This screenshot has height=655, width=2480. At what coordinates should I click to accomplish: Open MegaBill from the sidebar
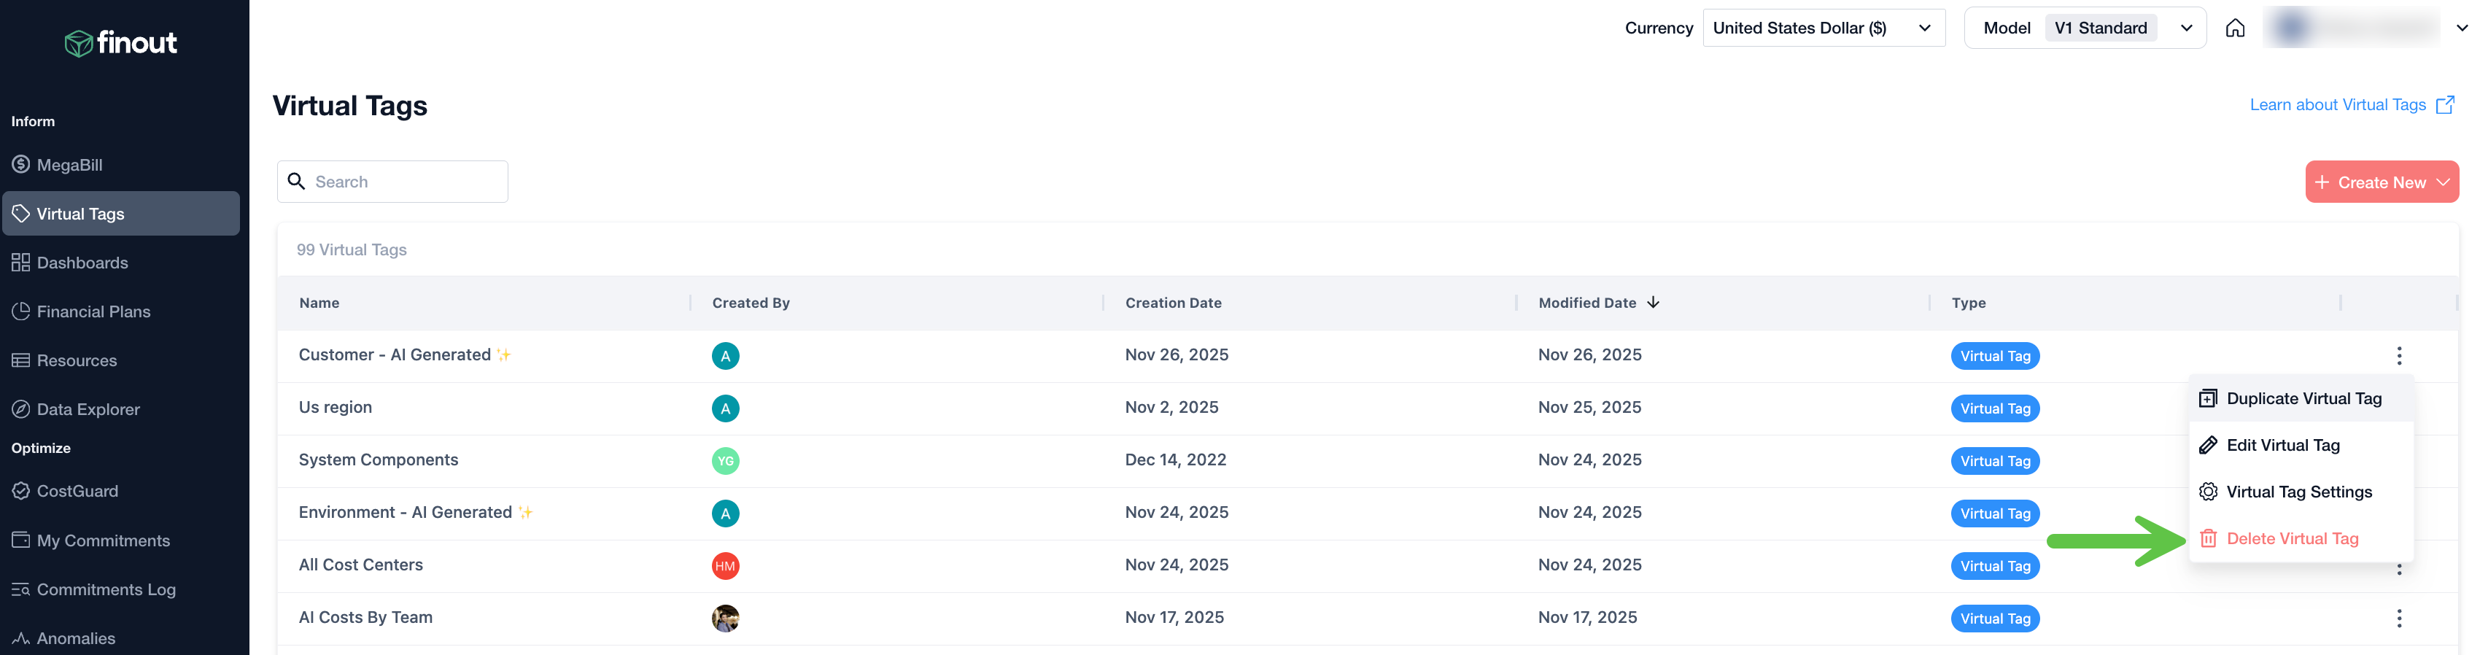(69, 165)
